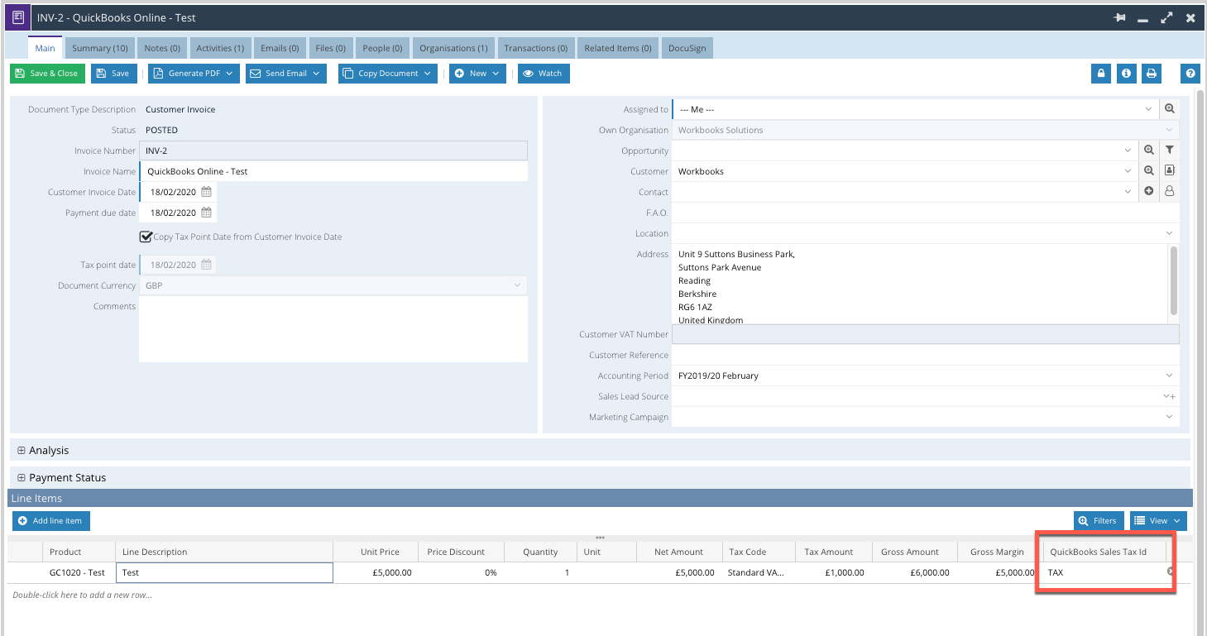
Task: Open Marketing Campaign dropdown
Action: point(1170,417)
